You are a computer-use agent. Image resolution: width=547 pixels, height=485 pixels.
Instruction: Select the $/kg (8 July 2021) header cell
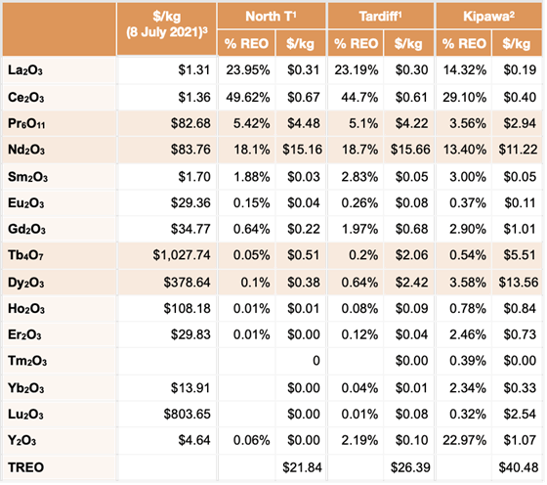click(166, 29)
